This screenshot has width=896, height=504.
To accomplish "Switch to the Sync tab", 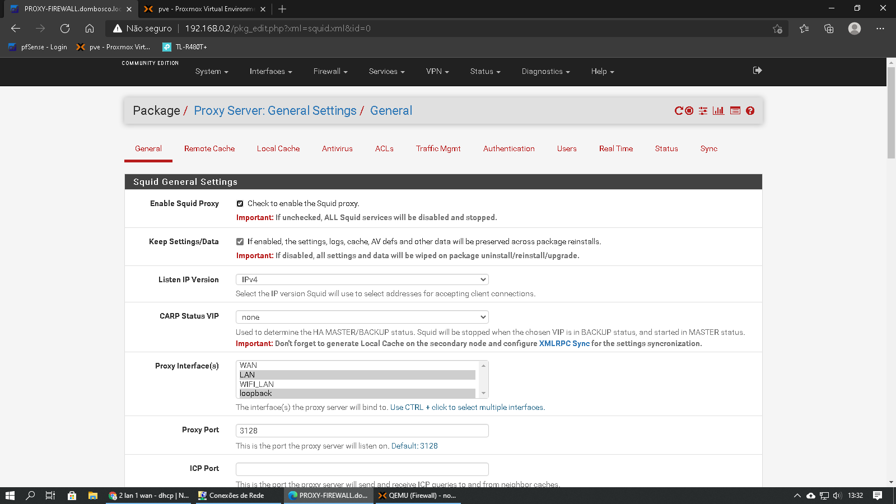I will point(708,149).
